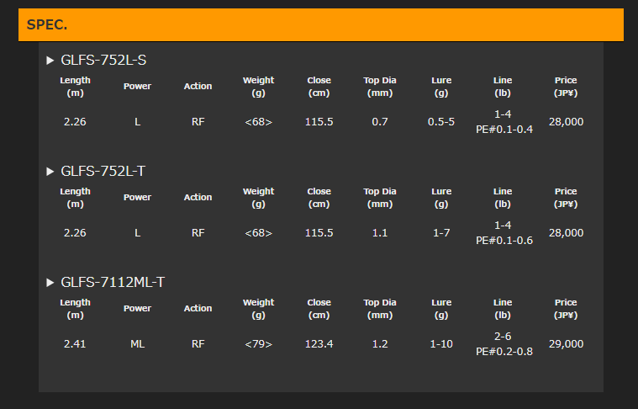Click Price (JP¥) header under GLFS-752L-S
The image size is (638, 409).
click(566, 87)
